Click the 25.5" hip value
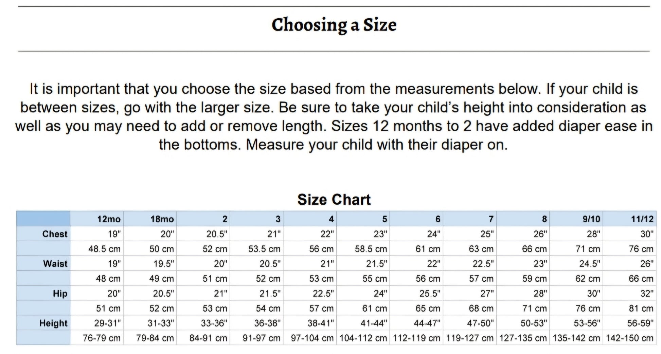Screen dimensions: 661x354 [x=430, y=294]
